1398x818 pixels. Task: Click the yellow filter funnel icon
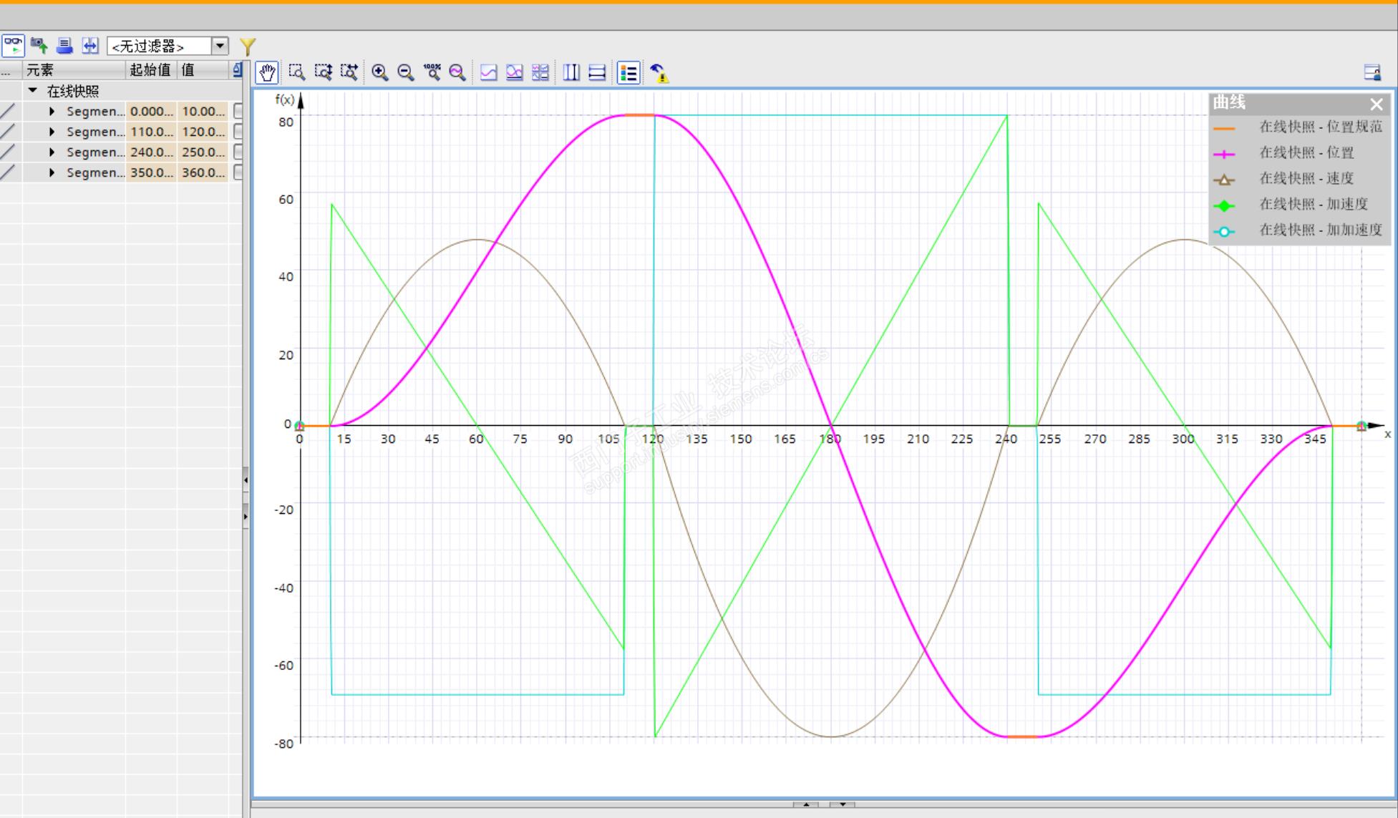(247, 47)
